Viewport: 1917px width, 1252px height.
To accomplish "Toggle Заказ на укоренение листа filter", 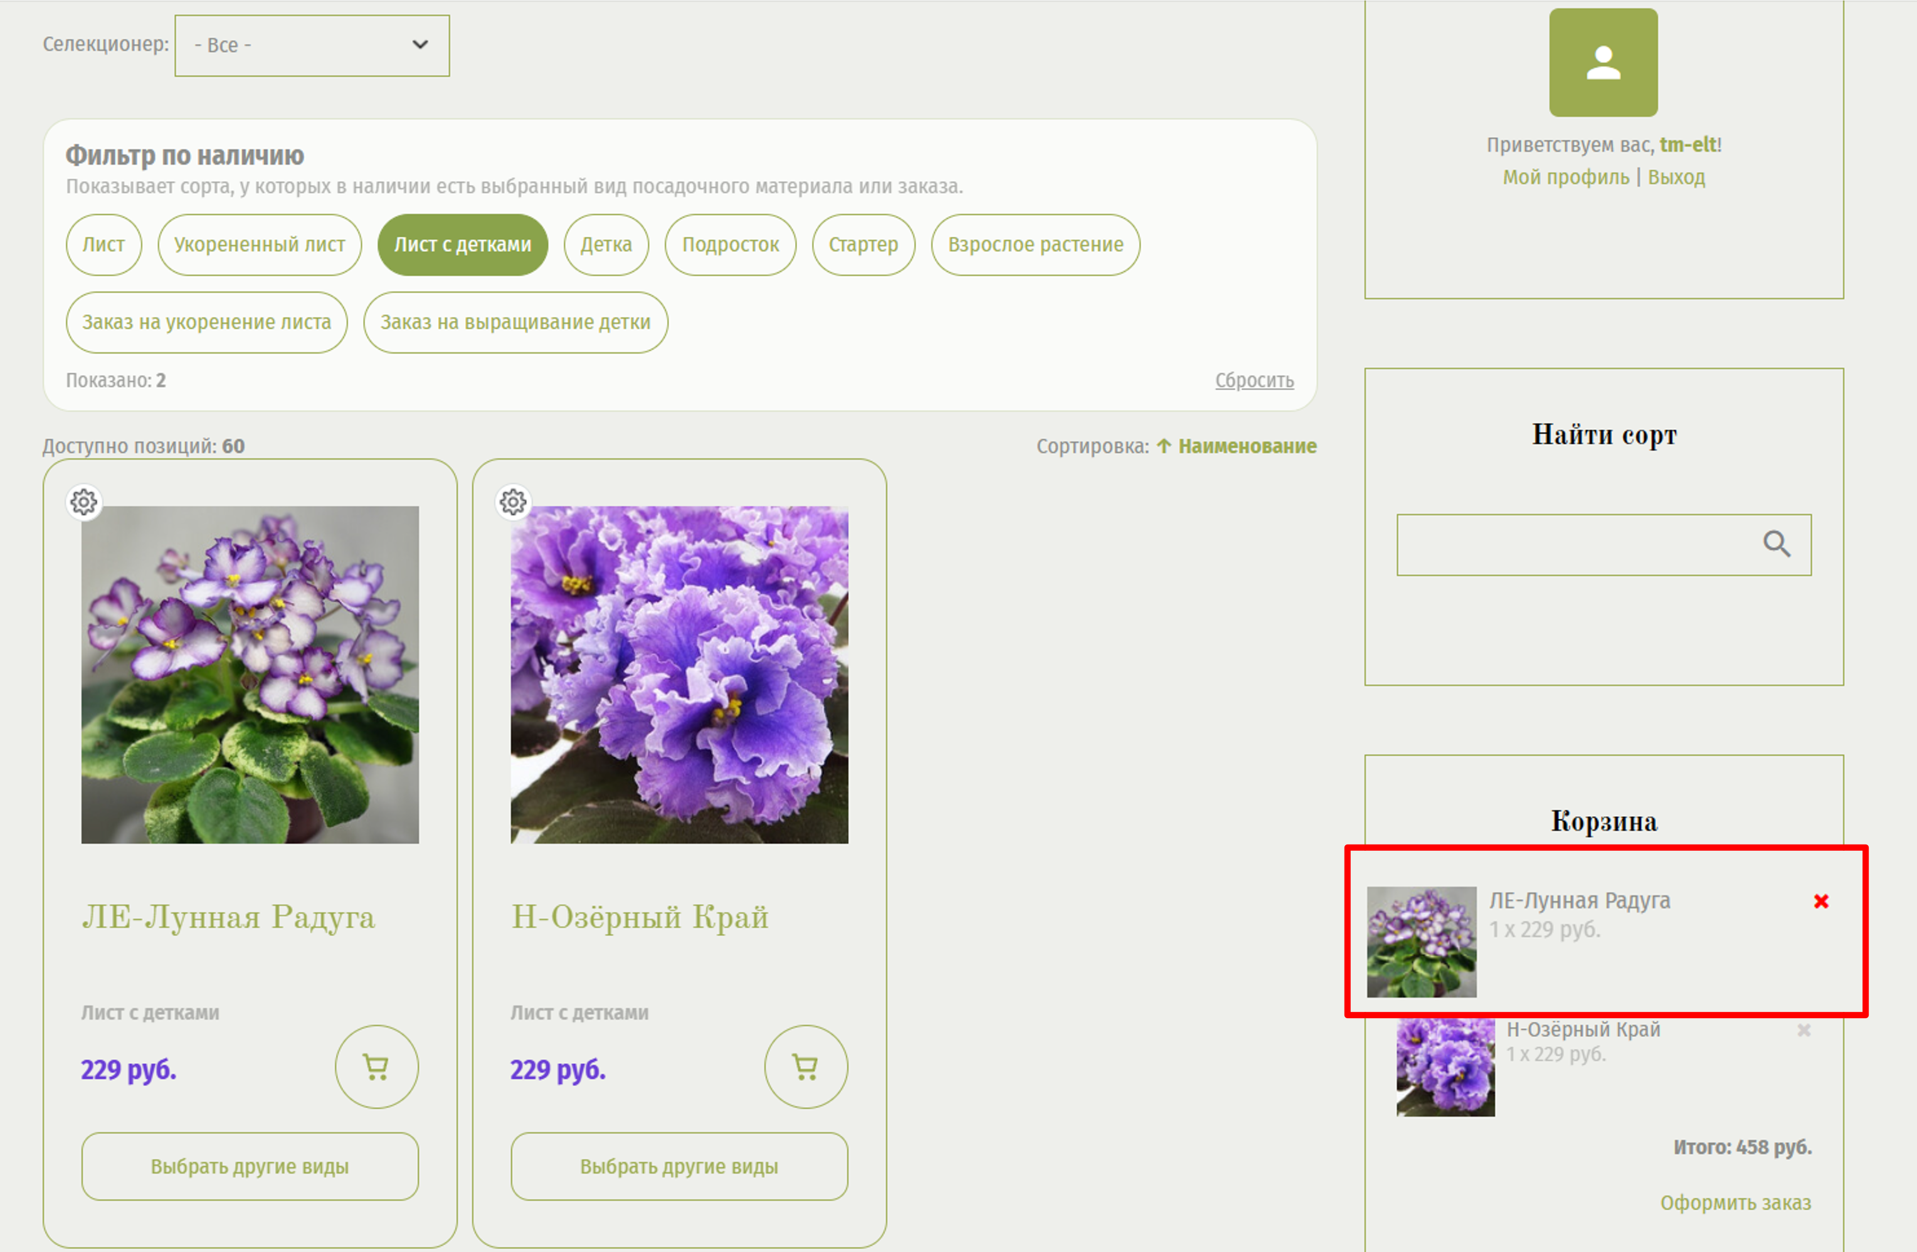I will (x=206, y=322).
